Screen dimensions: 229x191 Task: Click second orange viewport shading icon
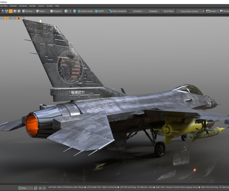19,18
